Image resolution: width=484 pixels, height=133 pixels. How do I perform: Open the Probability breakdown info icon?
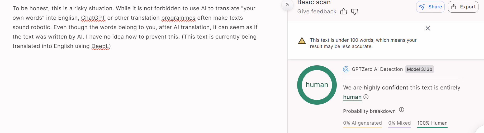click(401, 110)
